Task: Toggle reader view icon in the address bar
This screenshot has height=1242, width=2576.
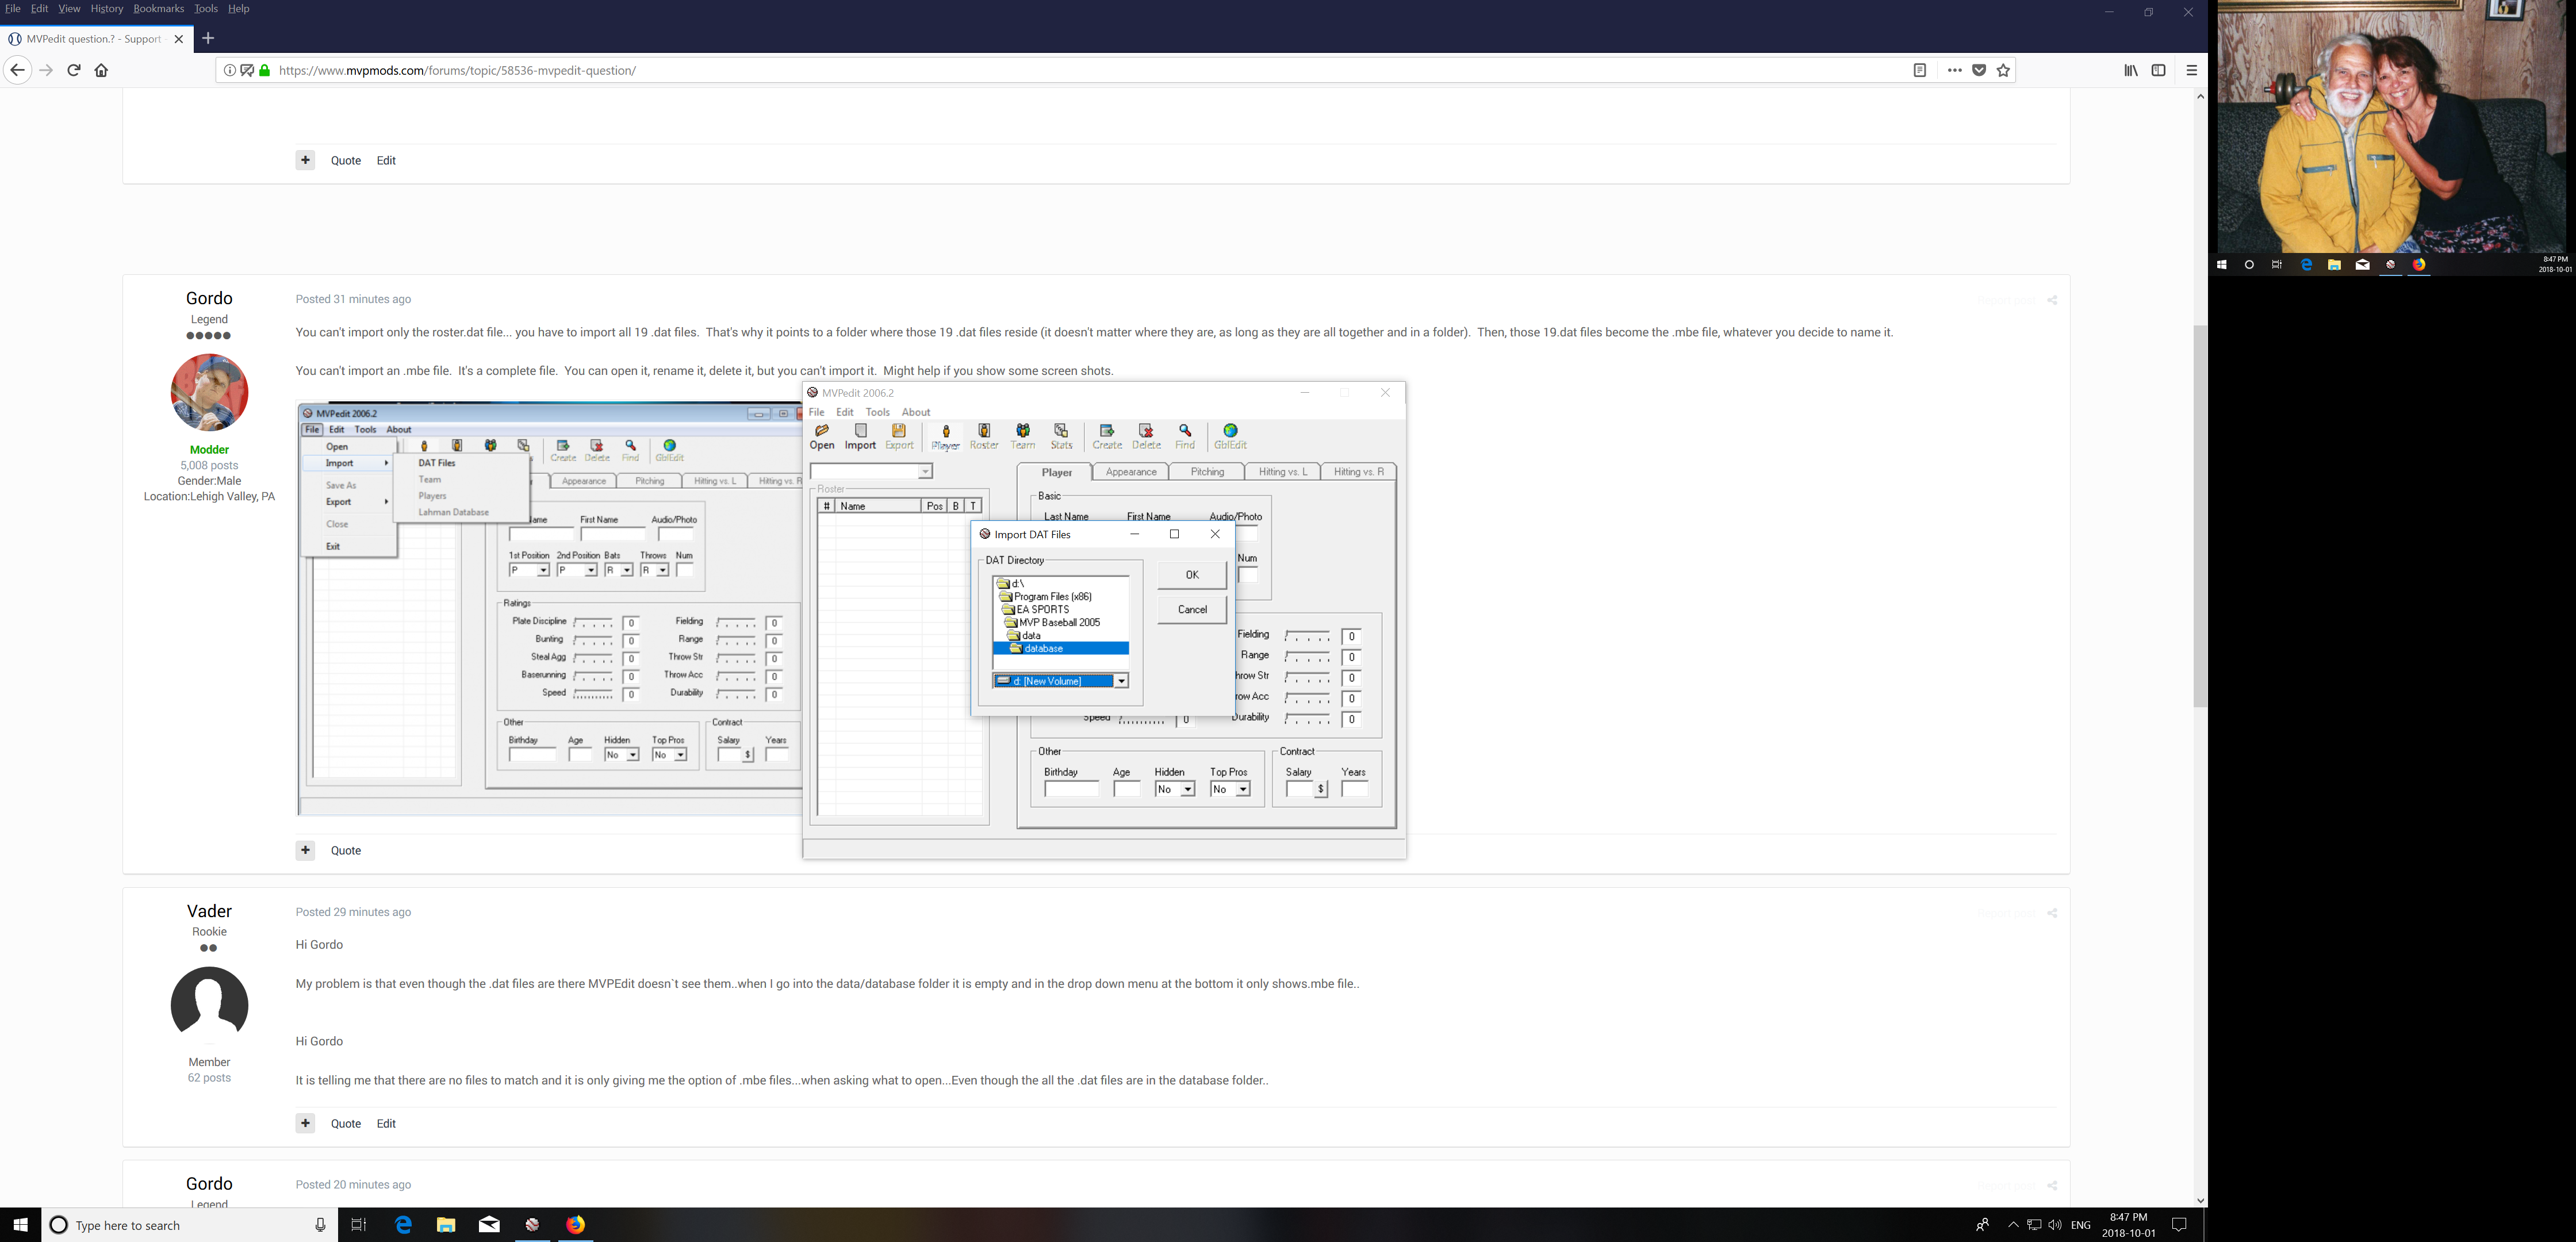Action: click(x=1920, y=71)
